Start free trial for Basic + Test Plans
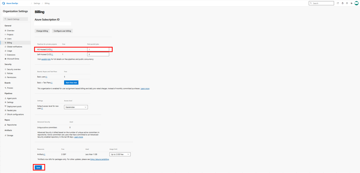Screen dimensions: 360x173 click(71, 83)
